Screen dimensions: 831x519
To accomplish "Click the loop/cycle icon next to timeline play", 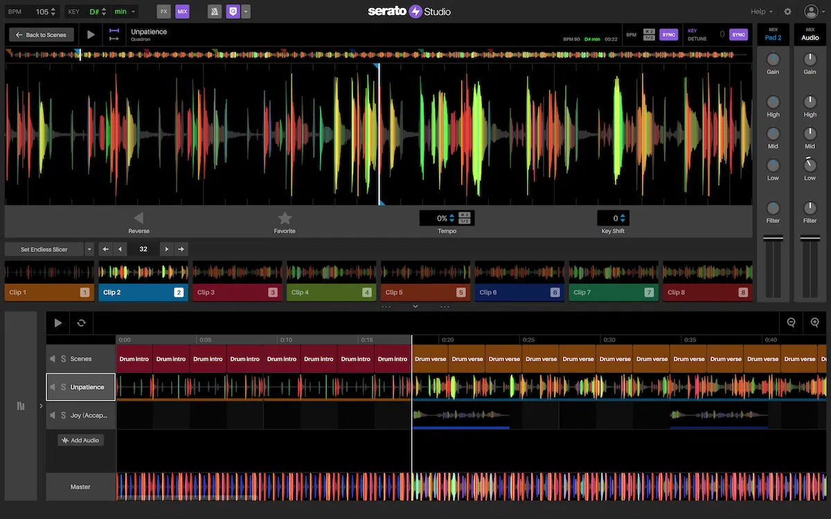I will tap(81, 322).
